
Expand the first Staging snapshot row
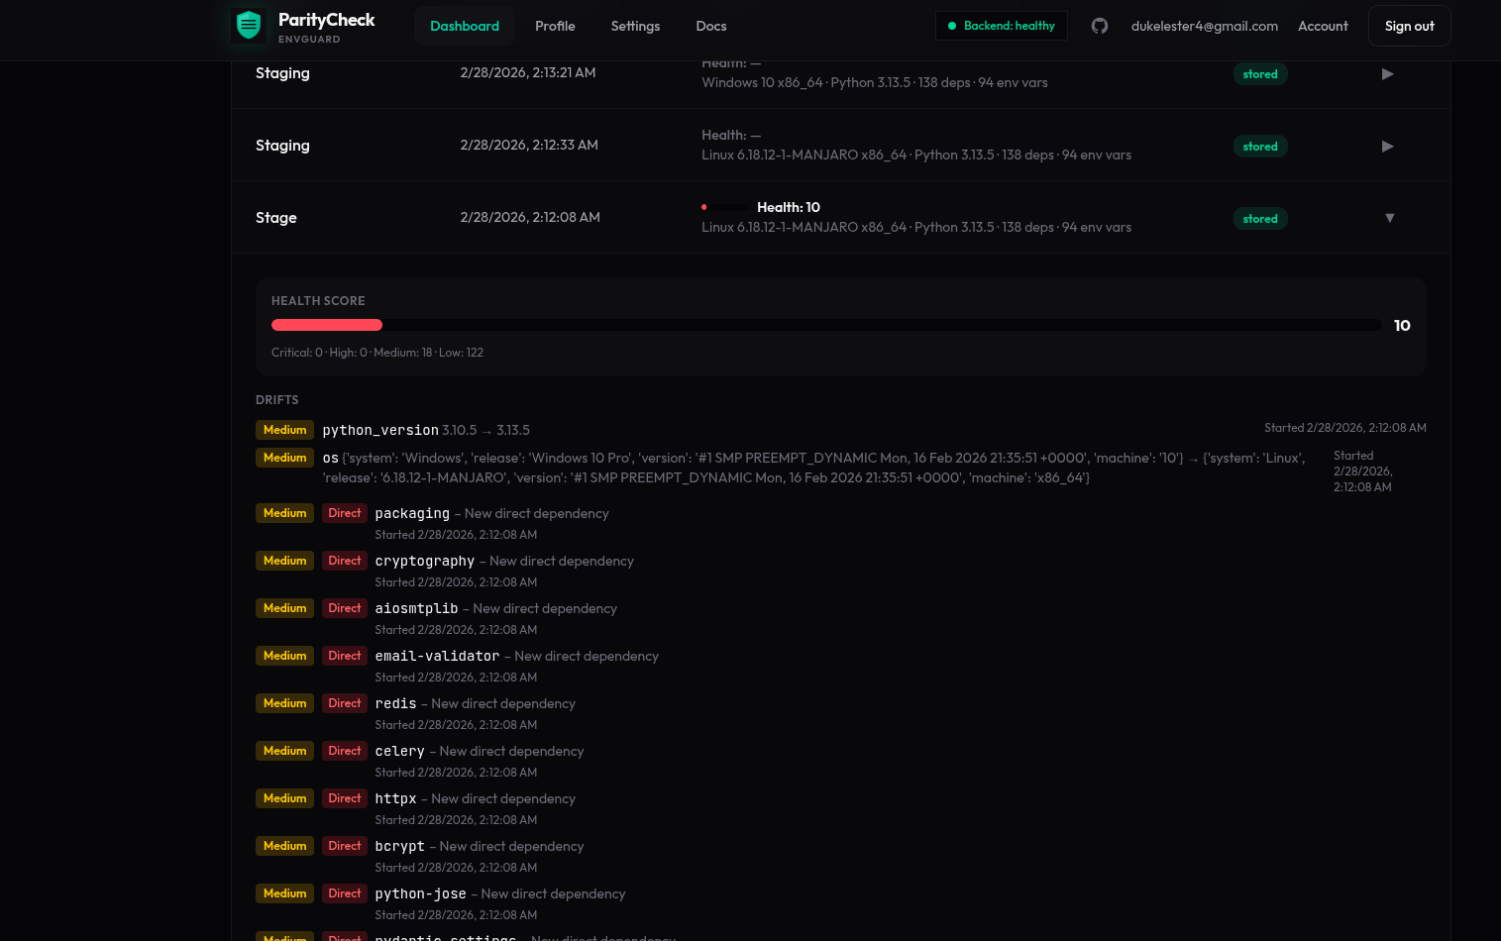click(x=1387, y=73)
